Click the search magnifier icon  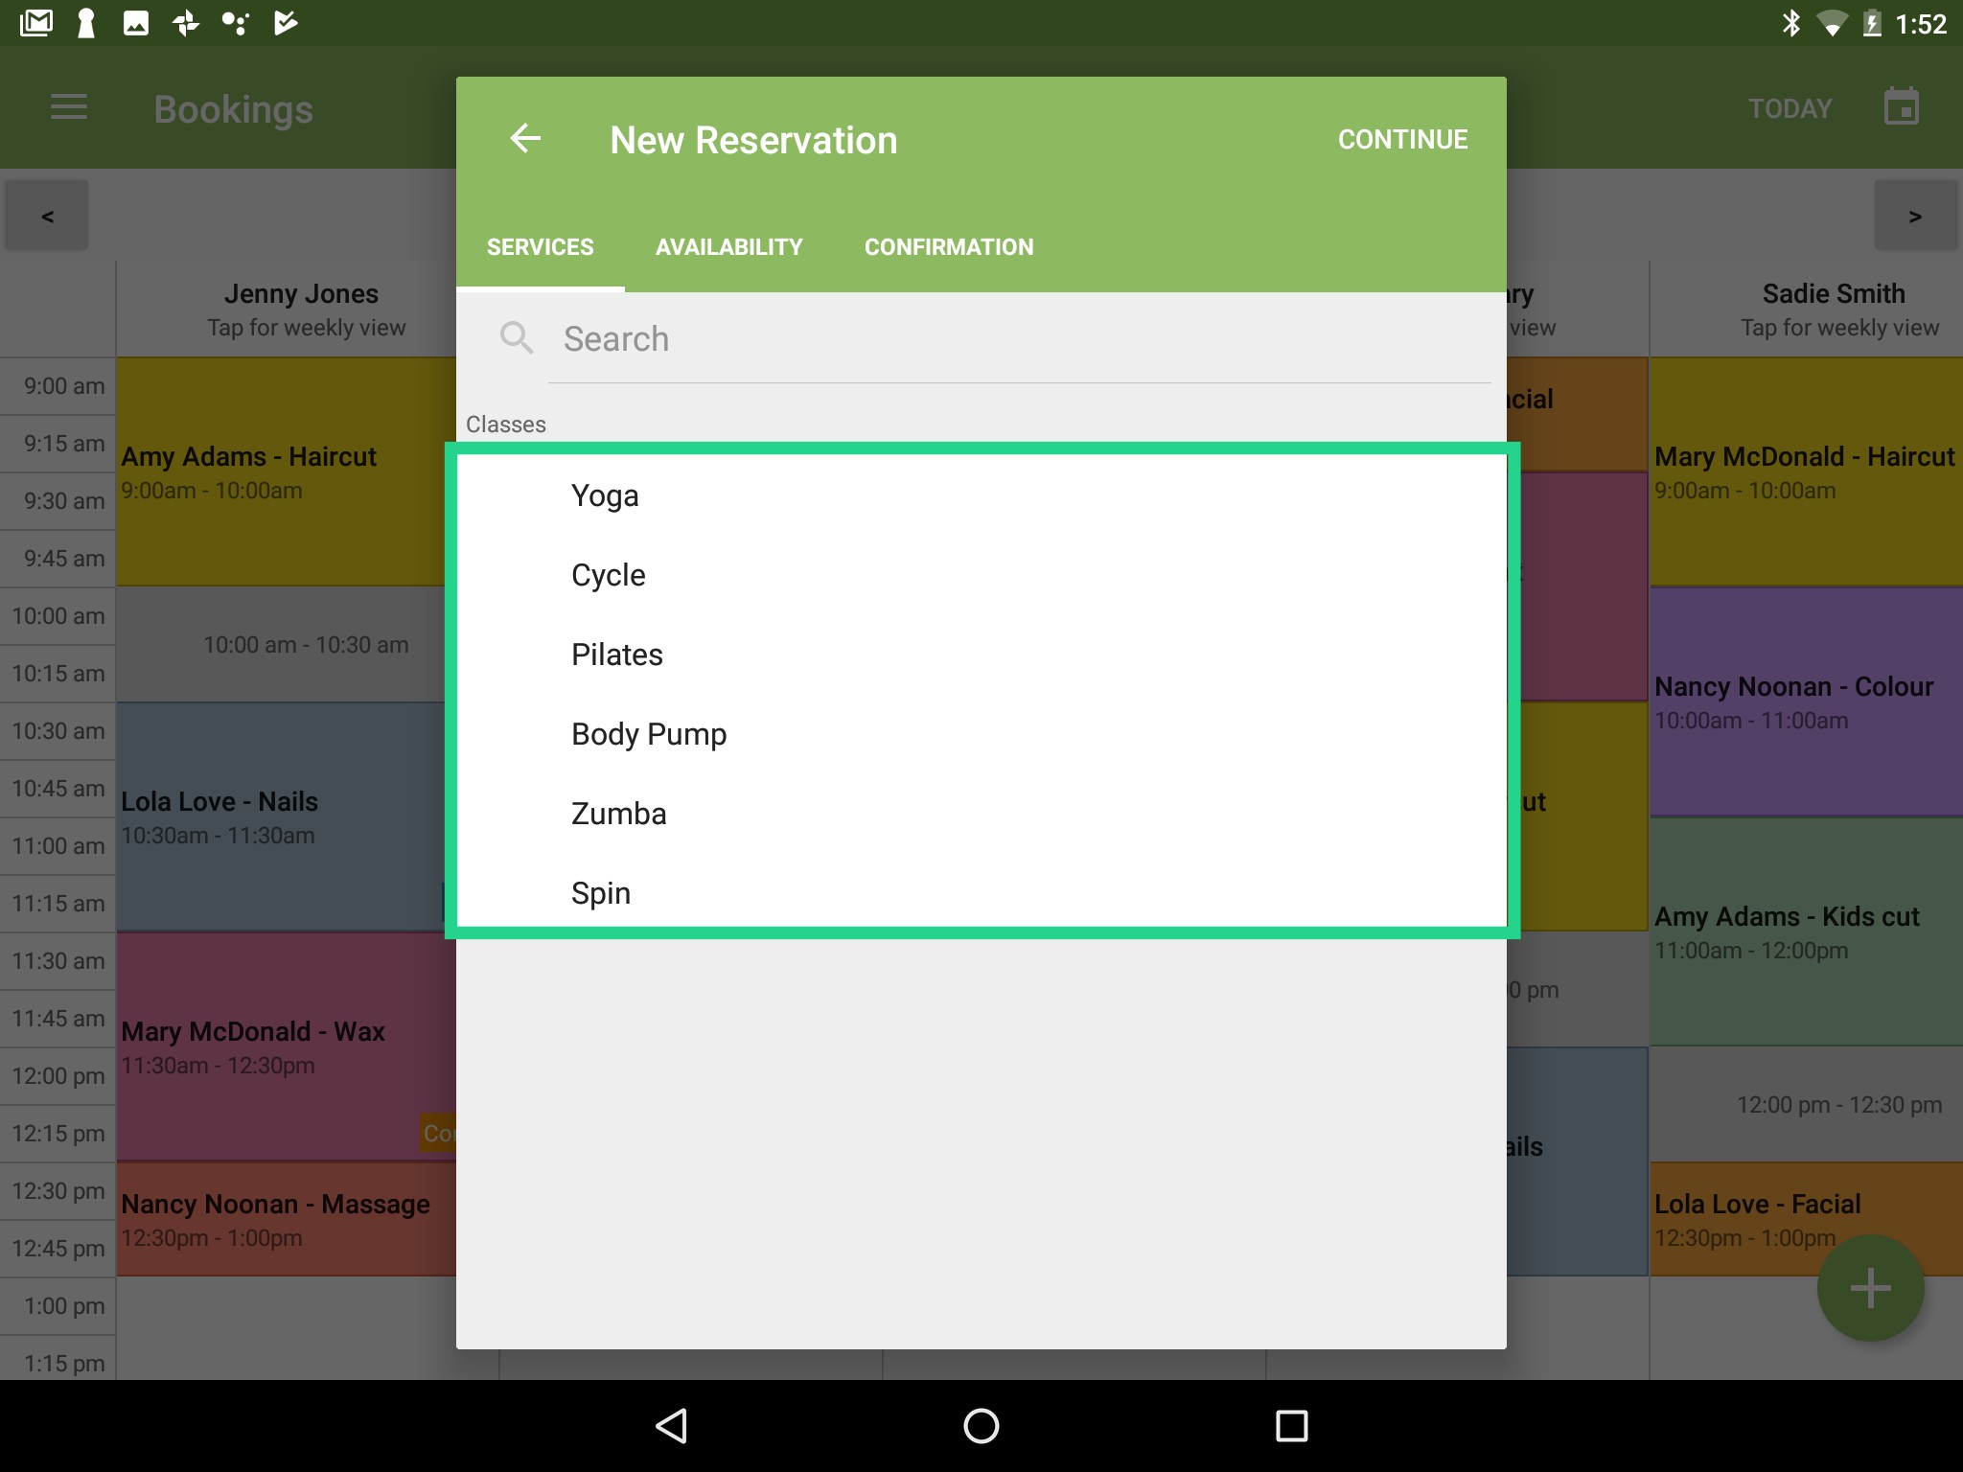[517, 338]
